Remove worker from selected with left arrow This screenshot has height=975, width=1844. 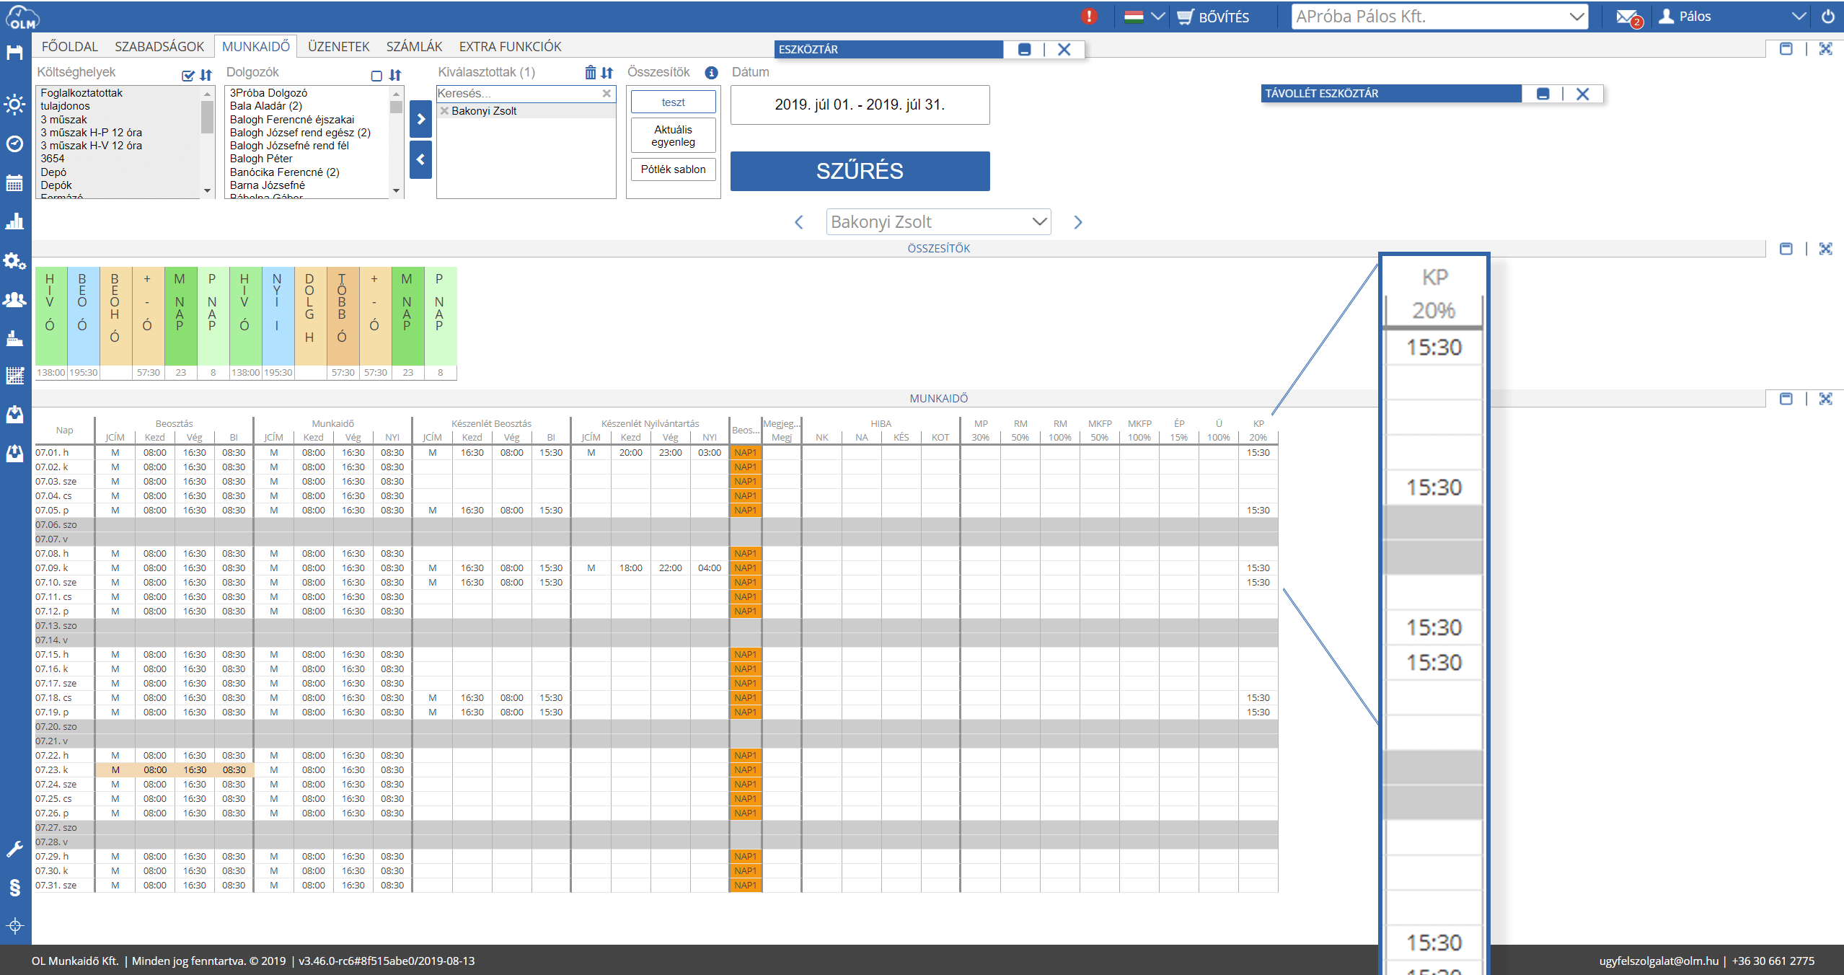pyautogui.click(x=420, y=159)
